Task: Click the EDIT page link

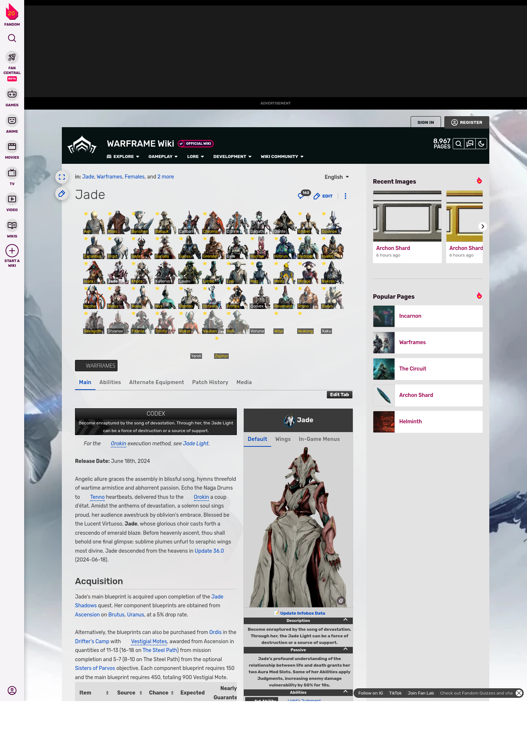Action: pyautogui.click(x=323, y=196)
